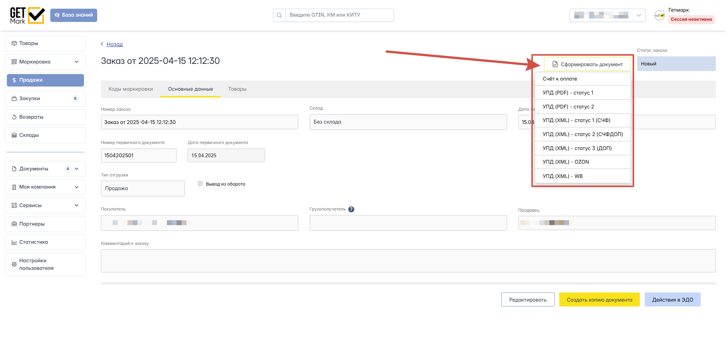Image resolution: width=726 pixels, height=342 pixels.
Task: Toggle the Вывод из оборота checkbox
Action: click(x=200, y=184)
